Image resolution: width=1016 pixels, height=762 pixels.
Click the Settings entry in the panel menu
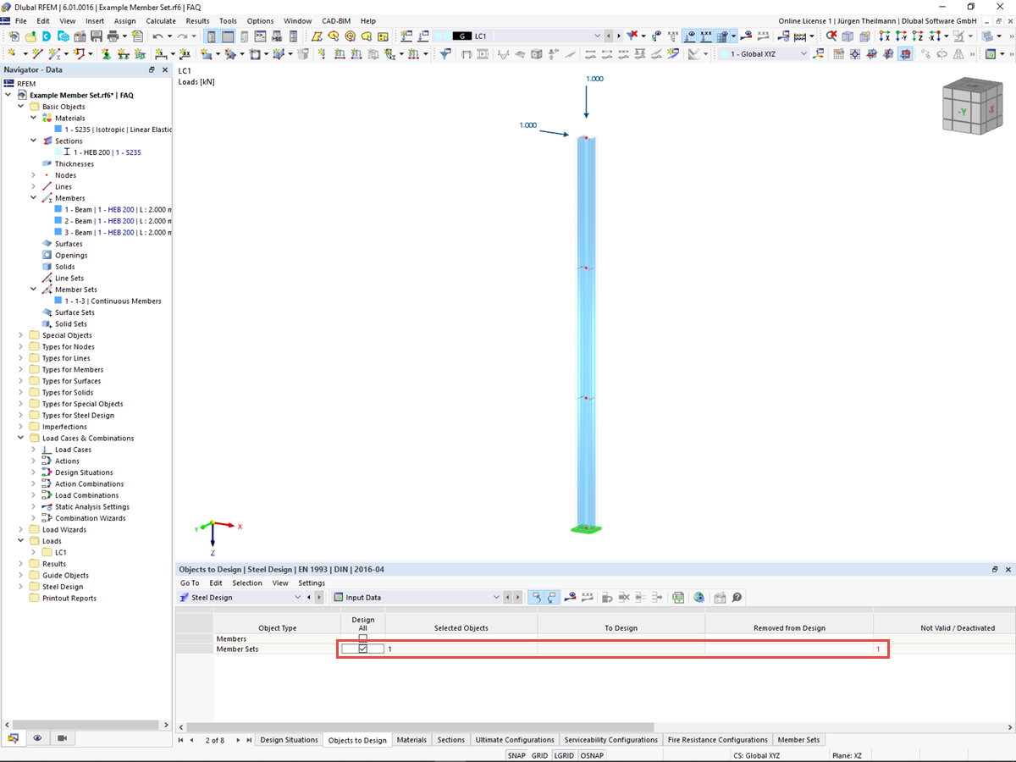click(x=312, y=583)
